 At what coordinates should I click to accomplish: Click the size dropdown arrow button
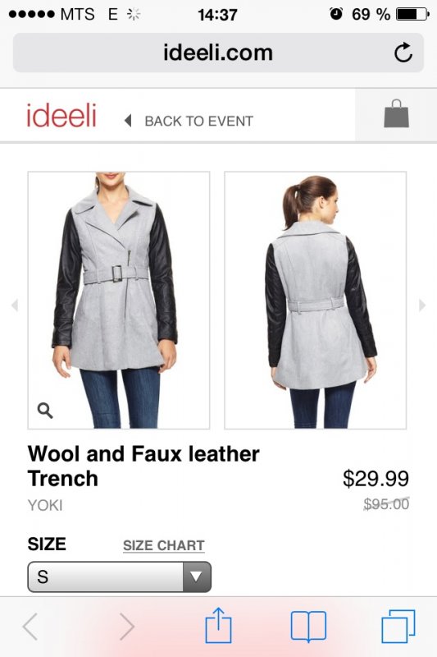coord(197,577)
